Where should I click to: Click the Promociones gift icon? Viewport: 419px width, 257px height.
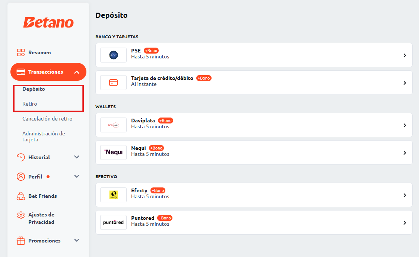click(x=20, y=241)
